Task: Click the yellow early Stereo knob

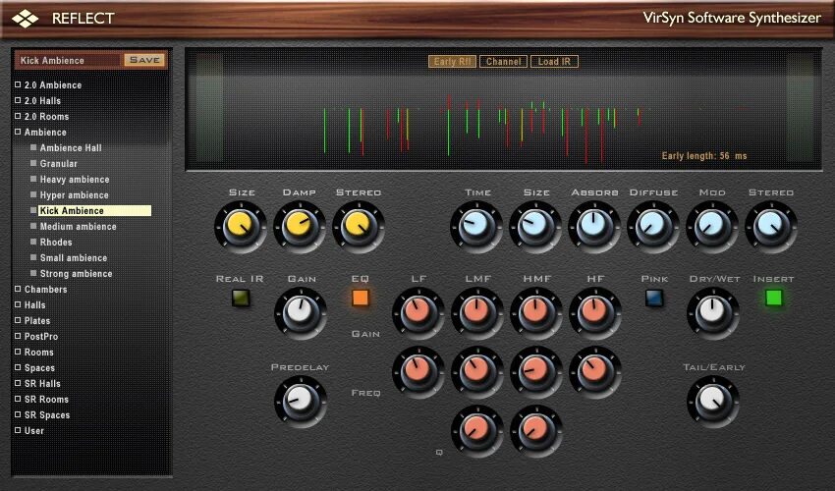Action: click(359, 226)
